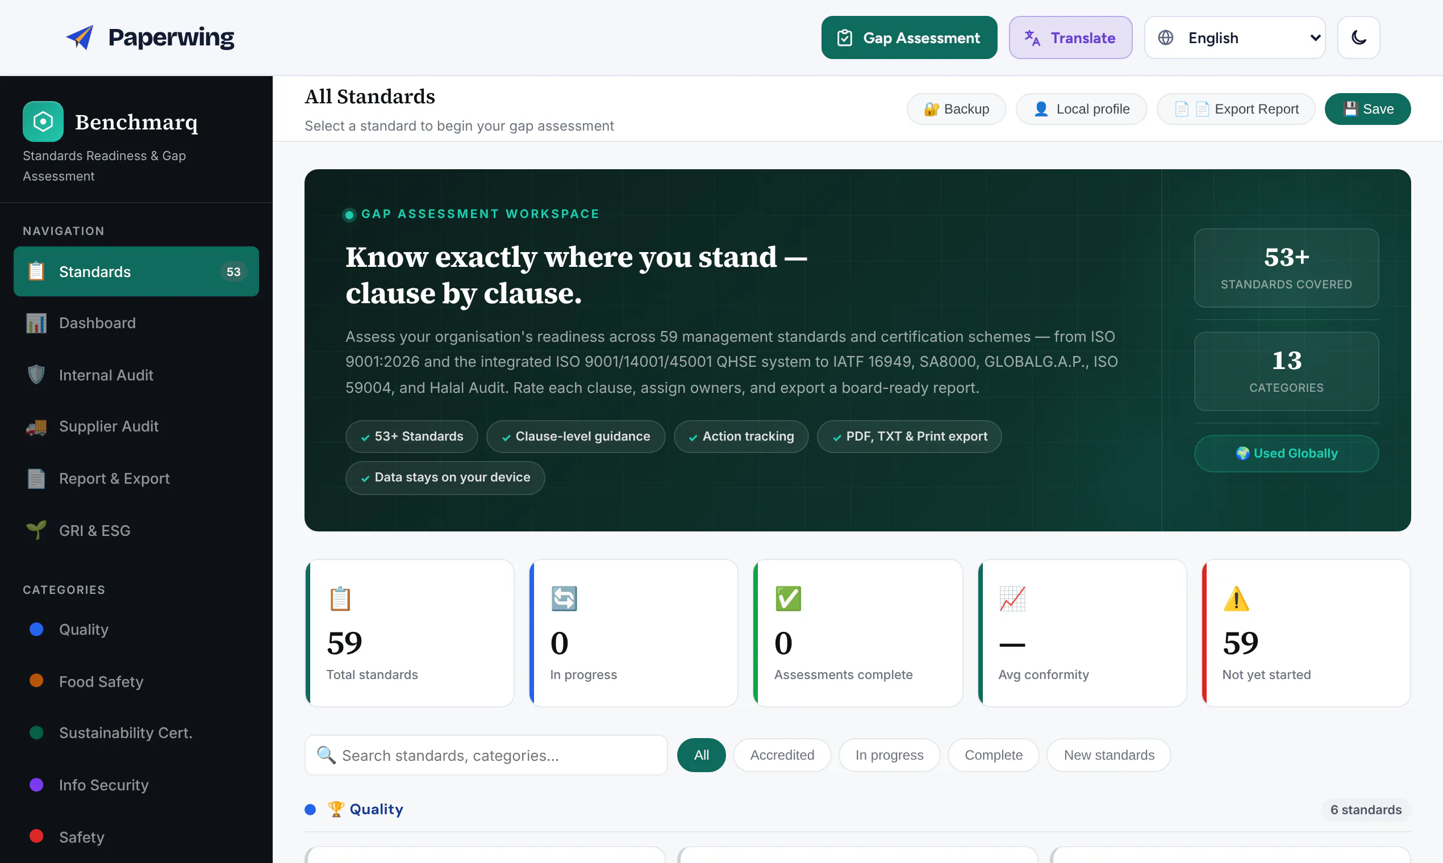
Task: Save the assessment with Save button
Action: [1367, 109]
